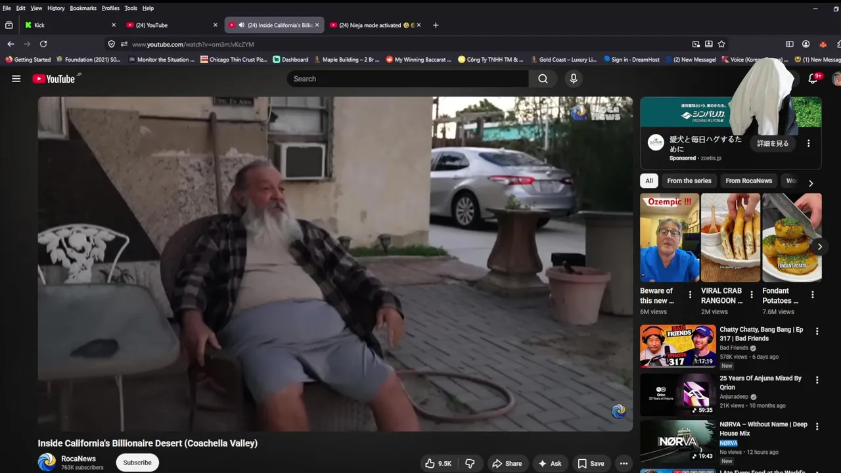
Task: Open options for VIRAL CRAB RANGOON short
Action: point(752,295)
